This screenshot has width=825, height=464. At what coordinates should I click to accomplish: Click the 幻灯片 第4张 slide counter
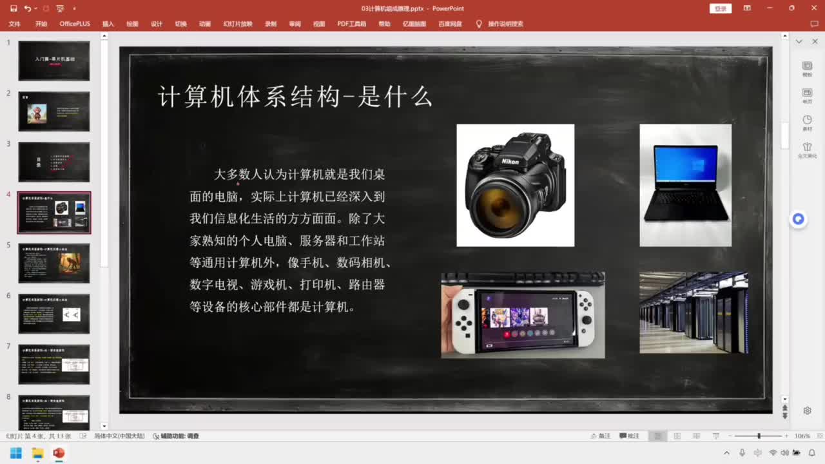(x=39, y=436)
